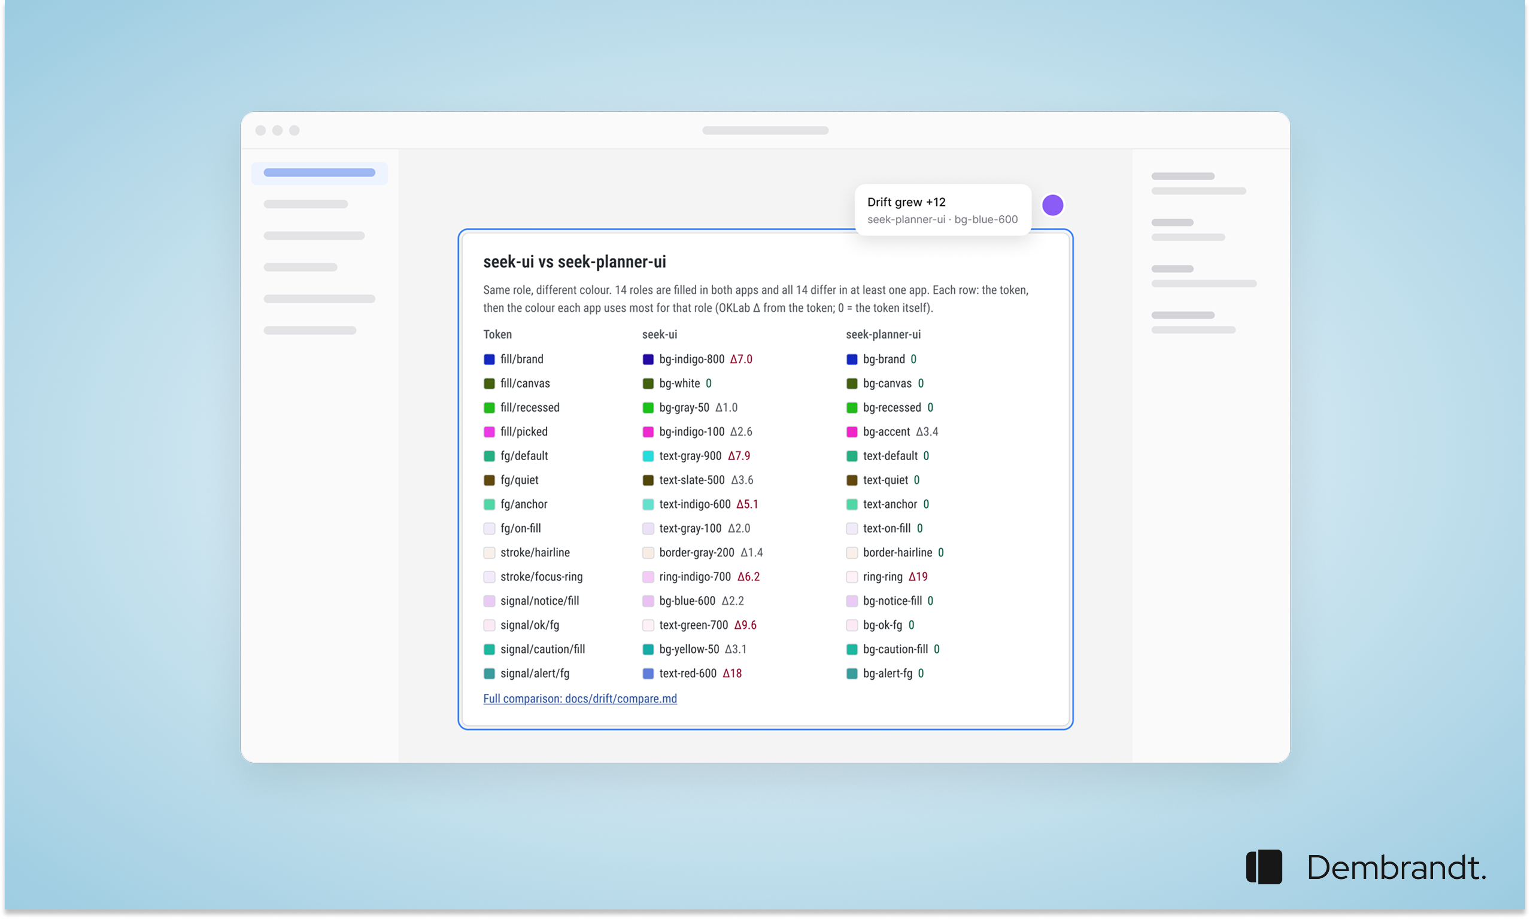Viewport: 1530px width, 919px height.
Task: Click the signal/caution/fill token label
Action: coord(543,649)
